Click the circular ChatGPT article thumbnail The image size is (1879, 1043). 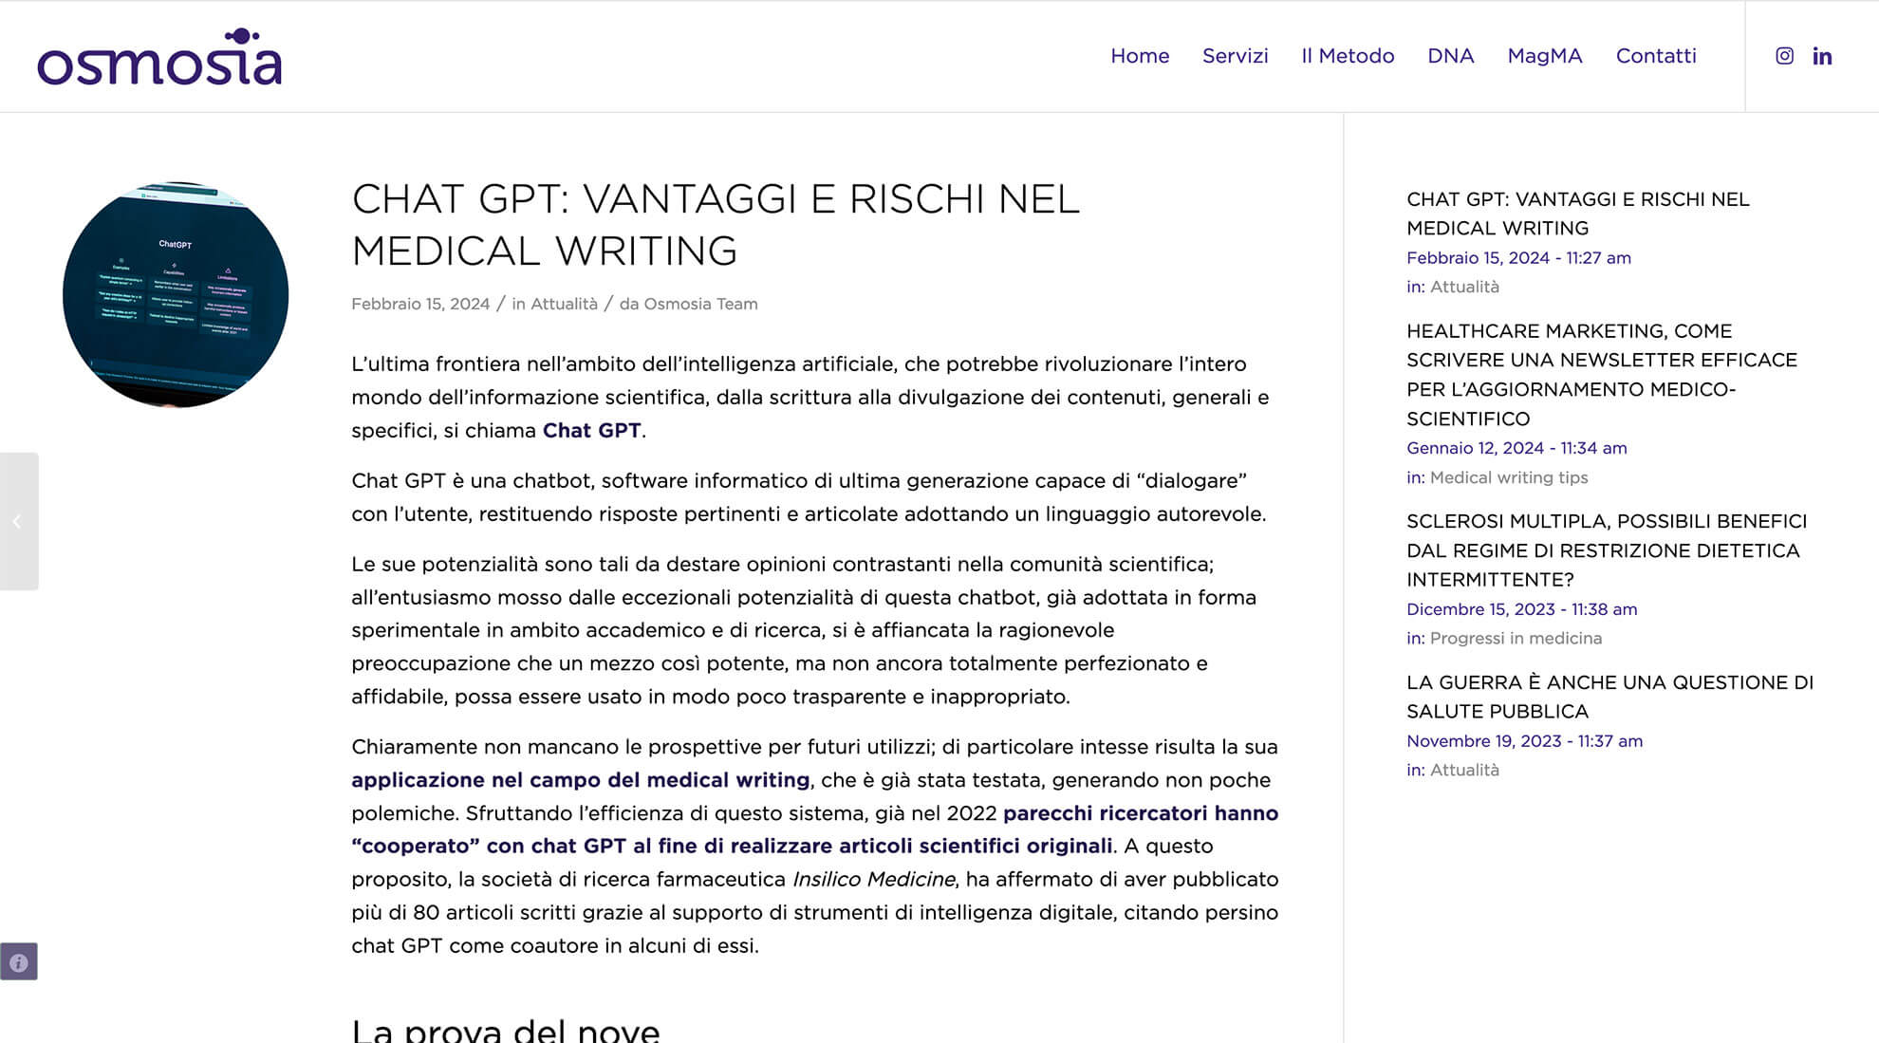pyautogui.click(x=176, y=294)
